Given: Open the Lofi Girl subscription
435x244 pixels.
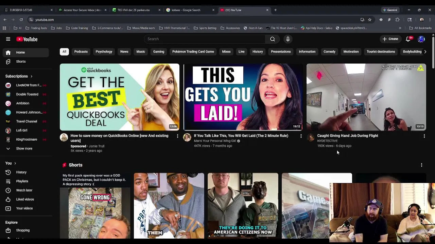Looking at the screenshot, I should click(x=26, y=130).
